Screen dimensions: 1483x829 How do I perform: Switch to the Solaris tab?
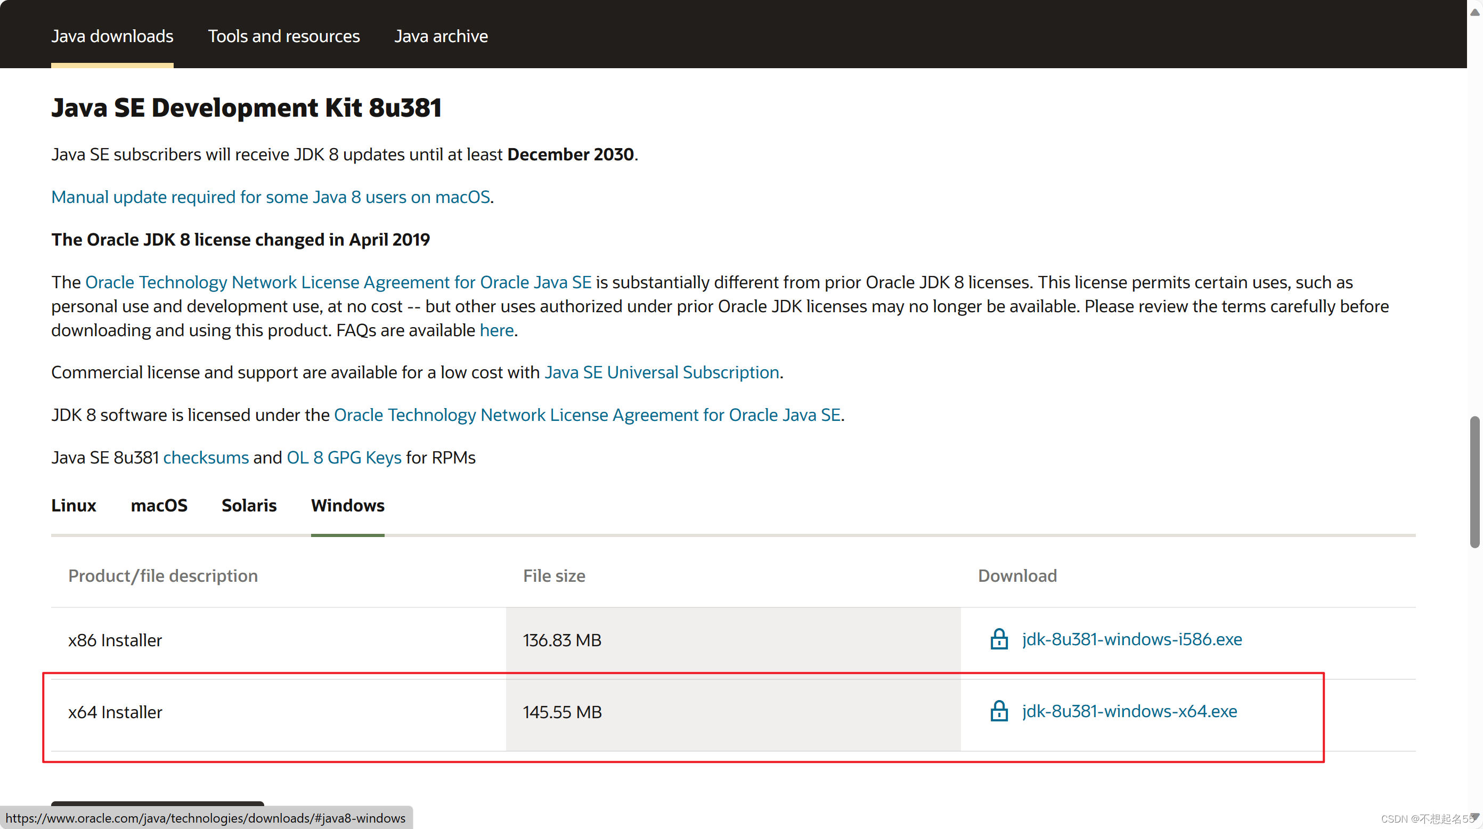(x=249, y=506)
